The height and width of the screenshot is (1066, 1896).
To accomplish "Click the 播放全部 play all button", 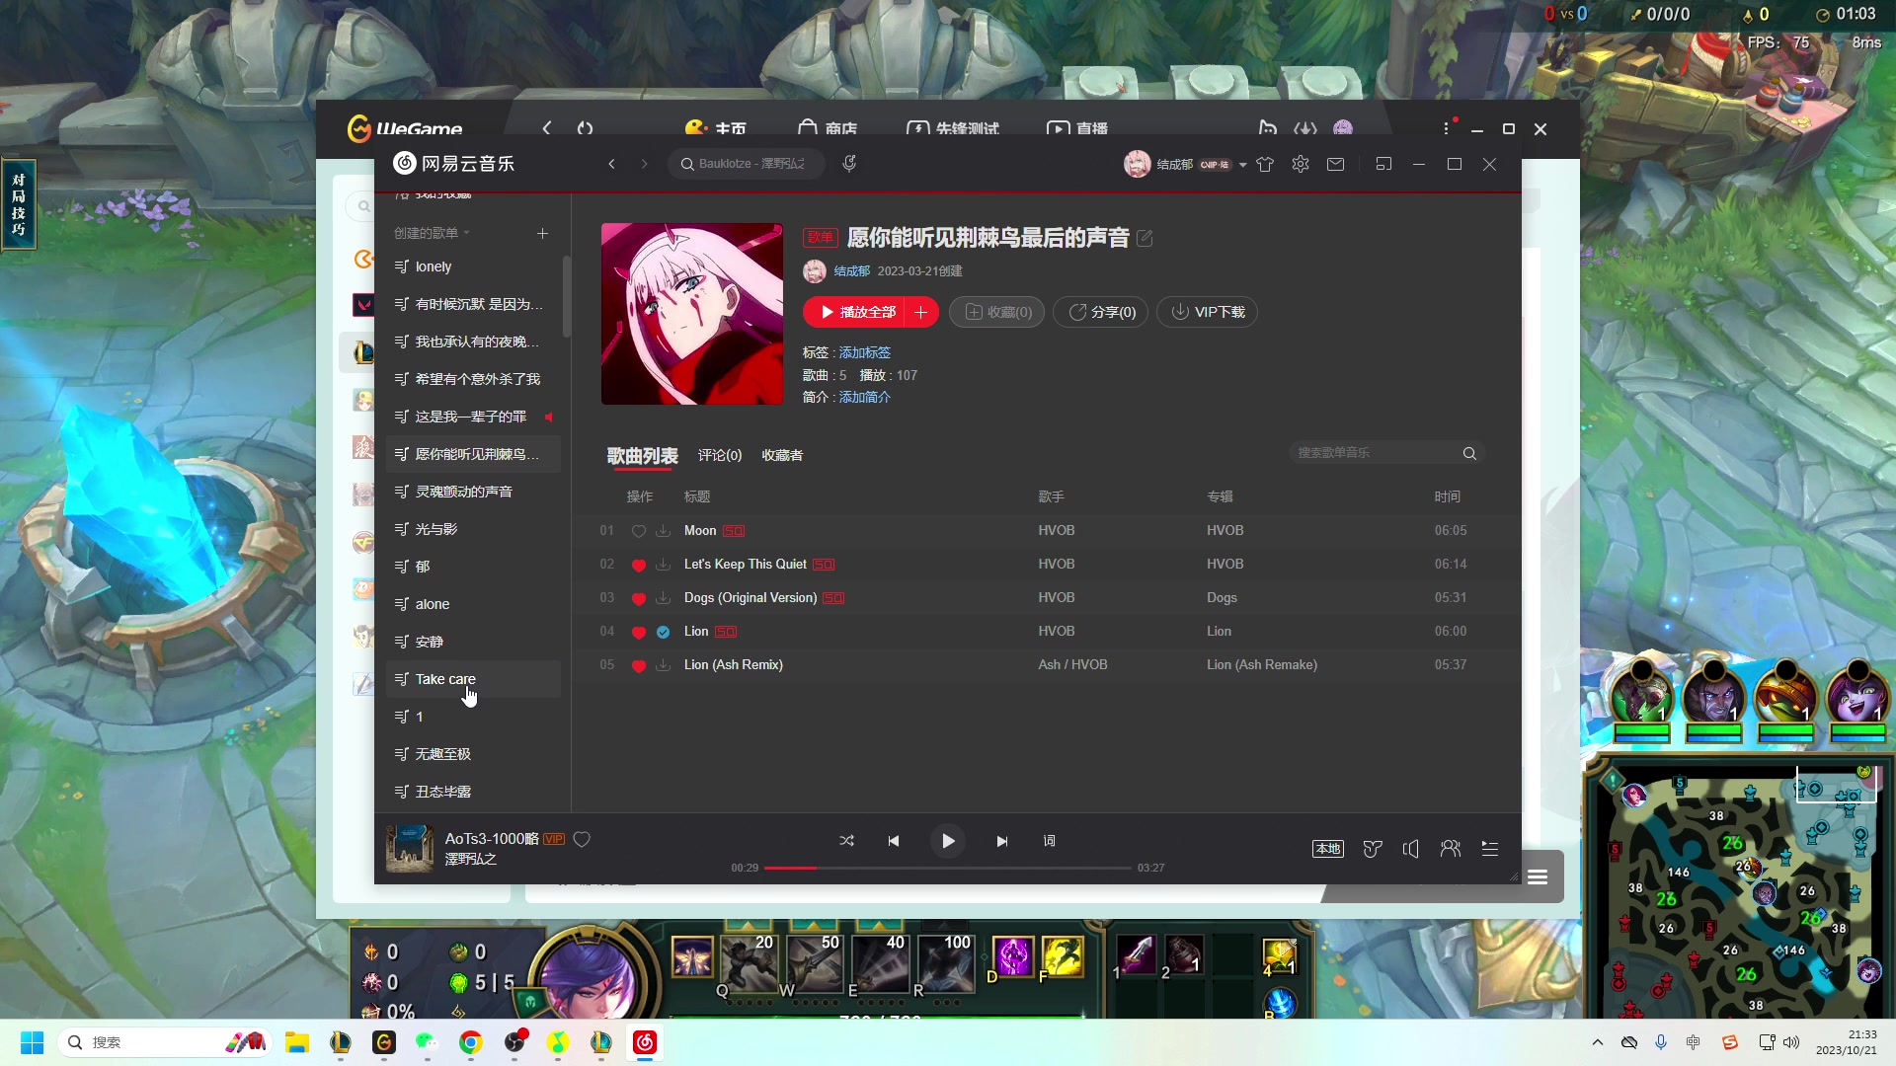I will (855, 312).
